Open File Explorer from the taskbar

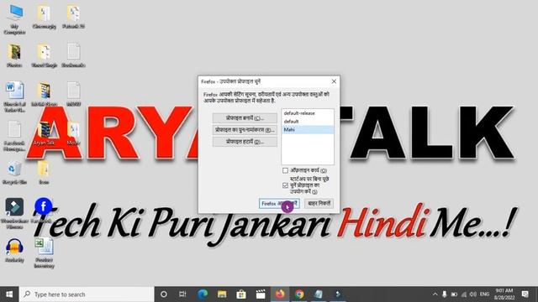click(222, 294)
